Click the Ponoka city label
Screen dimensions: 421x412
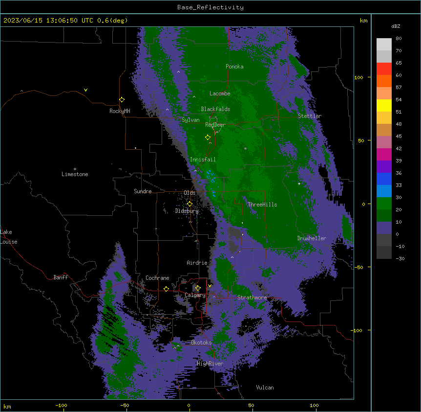(234, 67)
